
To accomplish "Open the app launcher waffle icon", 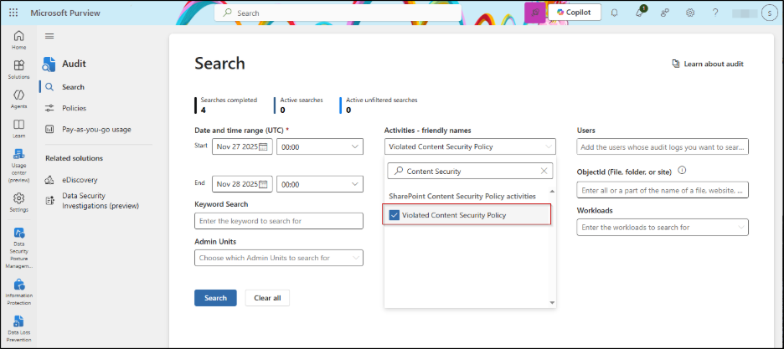I will pos(14,13).
